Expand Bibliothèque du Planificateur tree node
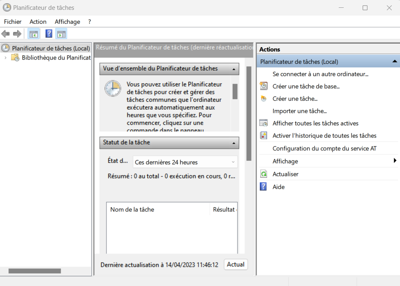This screenshot has height=286, width=400. click(5, 58)
